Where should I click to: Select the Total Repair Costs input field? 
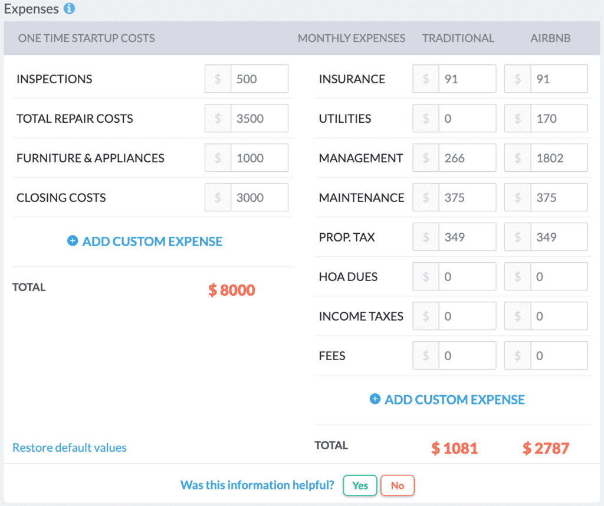[260, 118]
